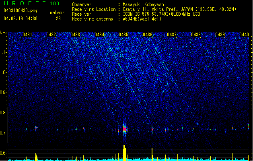This screenshot has height=161, width=253.
Task: Click the date stamp 04.03.19 04:30
Action: click(21, 19)
